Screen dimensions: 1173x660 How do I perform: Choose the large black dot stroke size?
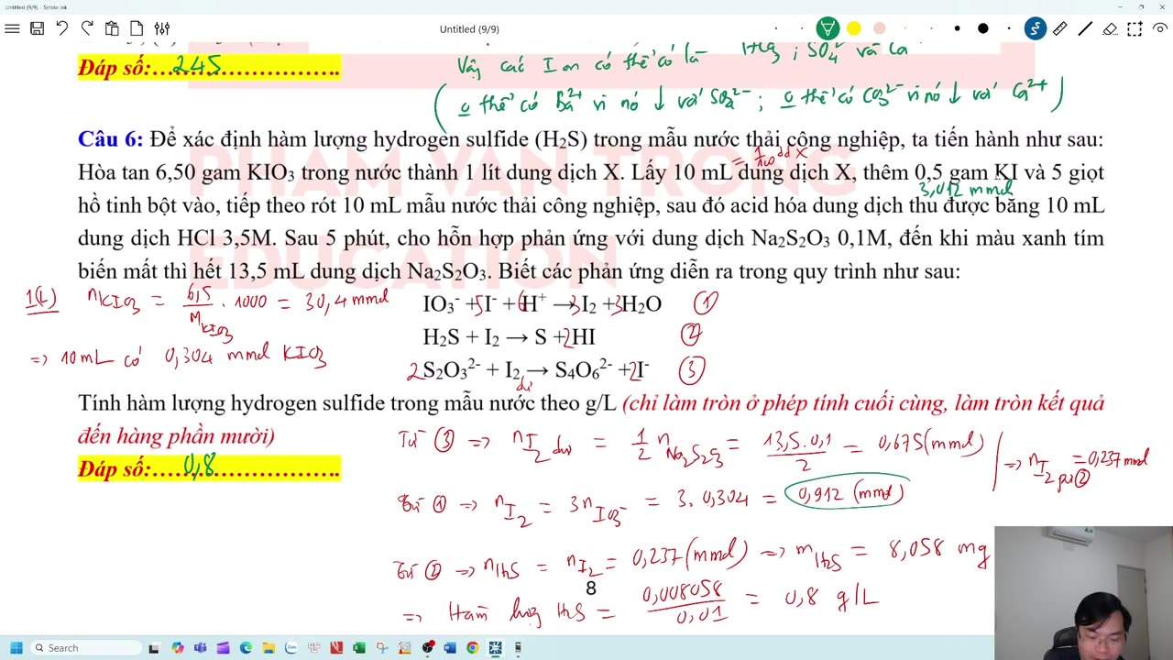click(982, 28)
